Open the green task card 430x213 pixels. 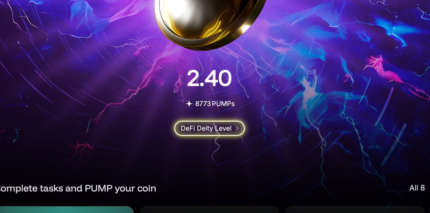click(66, 209)
